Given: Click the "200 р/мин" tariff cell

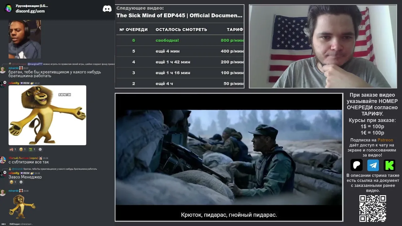Looking at the screenshot, I should tap(232, 62).
